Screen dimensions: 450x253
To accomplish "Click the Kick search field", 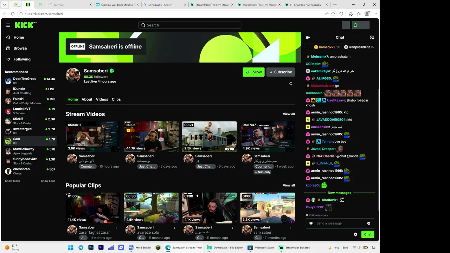I will 190,25.
